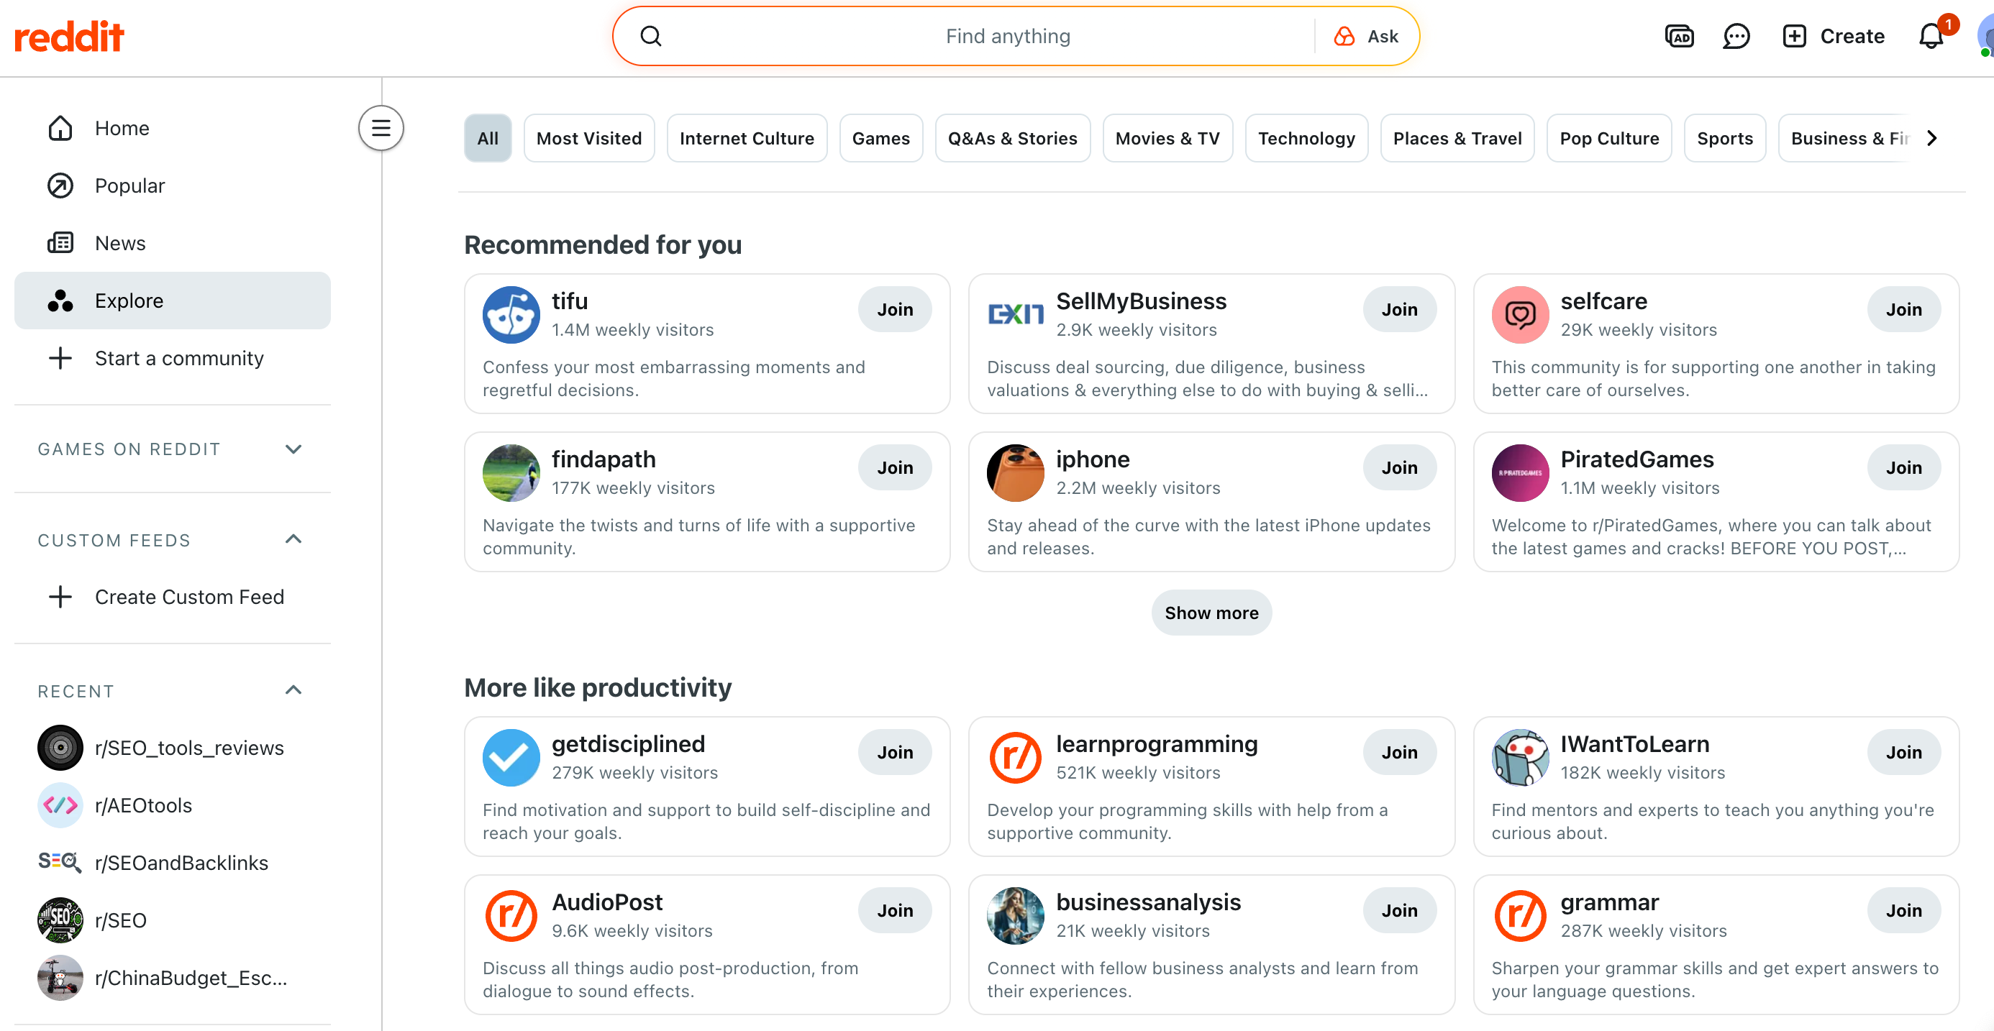Focus the Find anything search field
Image resolution: width=1994 pixels, height=1031 pixels.
click(x=1008, y=37)
